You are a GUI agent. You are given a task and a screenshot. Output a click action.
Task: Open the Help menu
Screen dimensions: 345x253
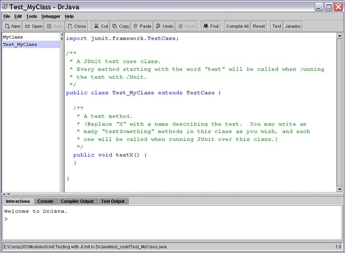coord(69,16)
